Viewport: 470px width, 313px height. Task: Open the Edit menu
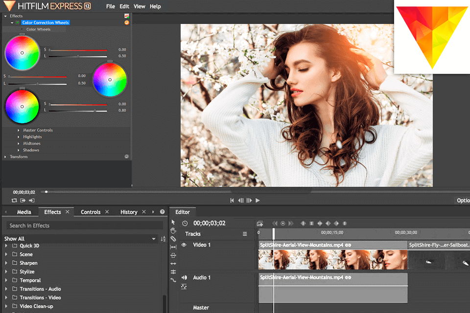tap(124, 6)
